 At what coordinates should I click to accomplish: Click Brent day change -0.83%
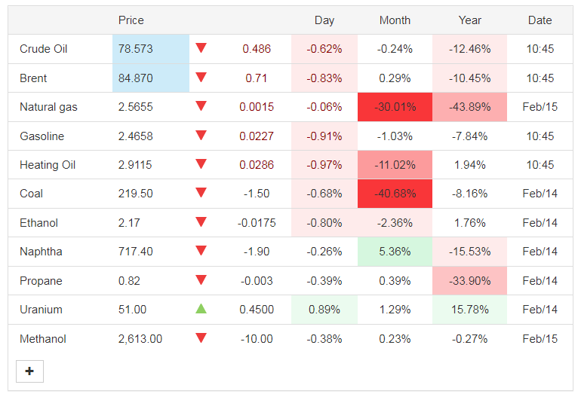coord(324,78)
